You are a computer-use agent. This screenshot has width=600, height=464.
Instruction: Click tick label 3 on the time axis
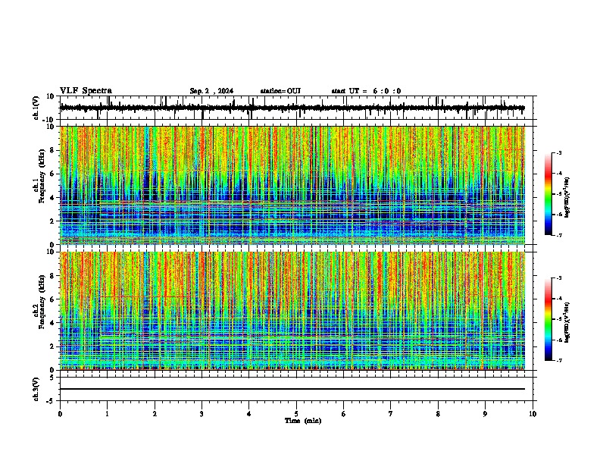pos(202,414)
